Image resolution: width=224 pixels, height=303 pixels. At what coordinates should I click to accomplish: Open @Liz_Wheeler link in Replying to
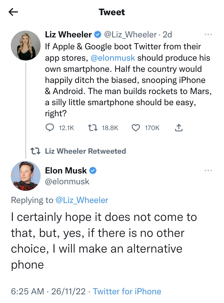coord(82,200)
